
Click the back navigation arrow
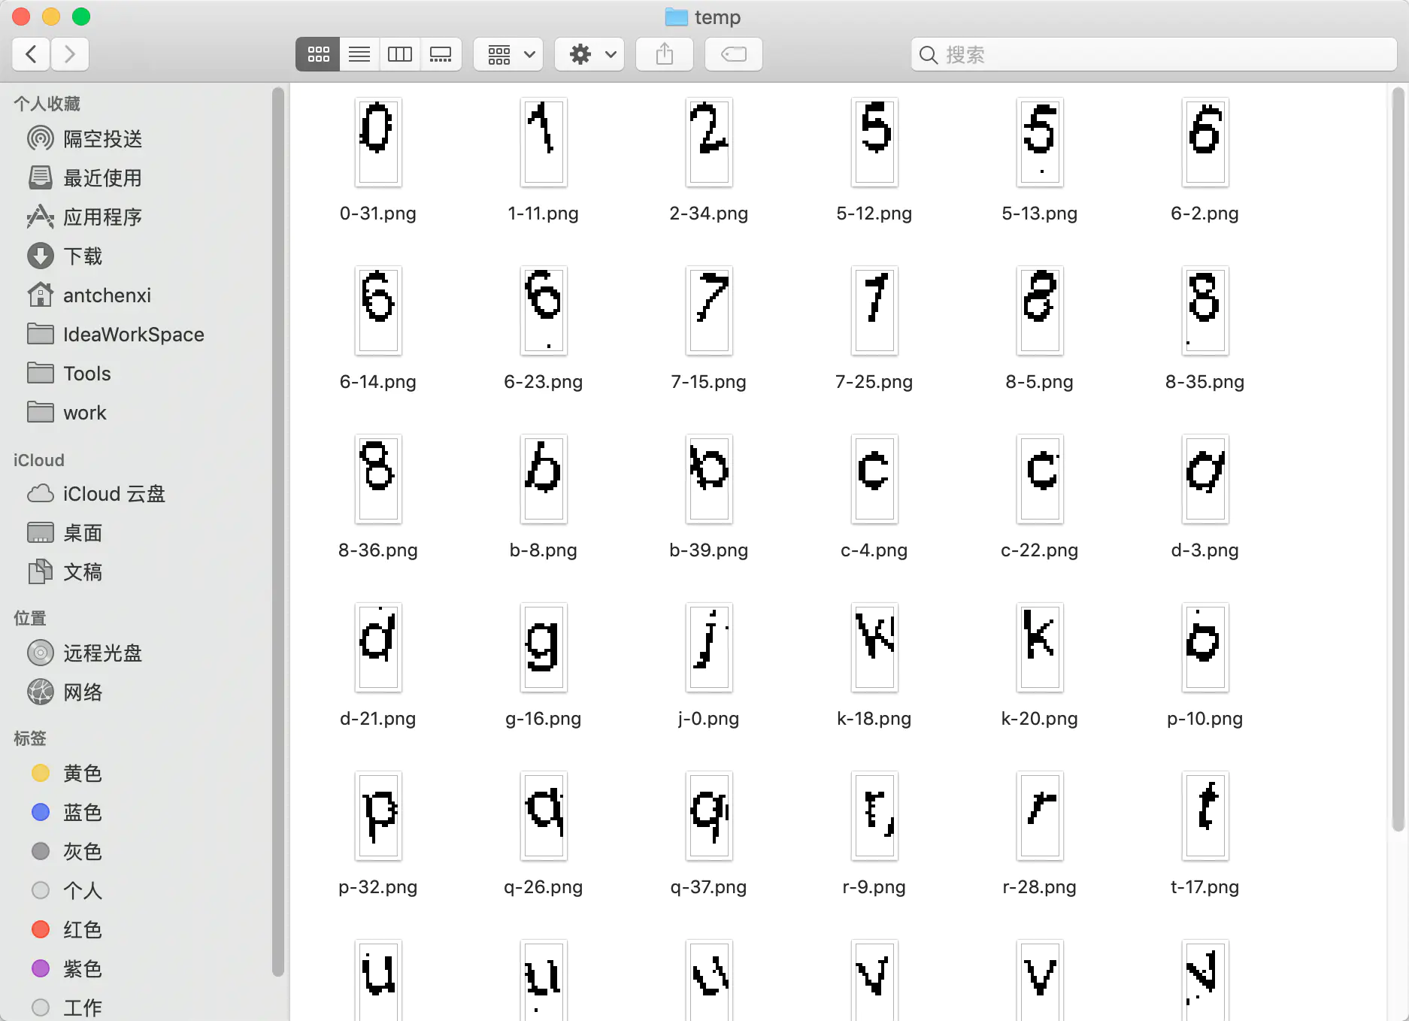coord(32,54)
